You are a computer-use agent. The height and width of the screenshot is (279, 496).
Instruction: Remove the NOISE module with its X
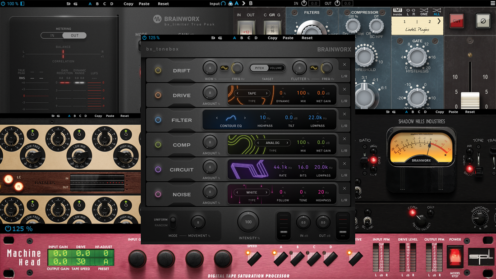point(344,188)
